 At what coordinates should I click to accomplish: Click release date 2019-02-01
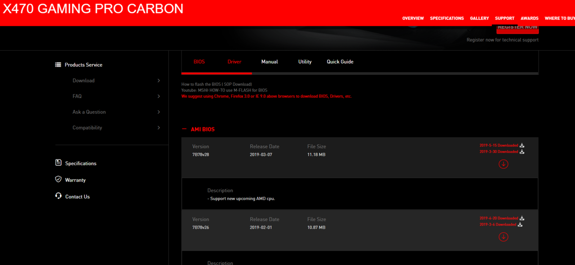tap(261, 227)
